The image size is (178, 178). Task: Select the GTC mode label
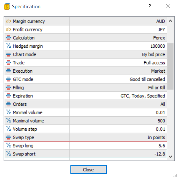tap(23, 79)
